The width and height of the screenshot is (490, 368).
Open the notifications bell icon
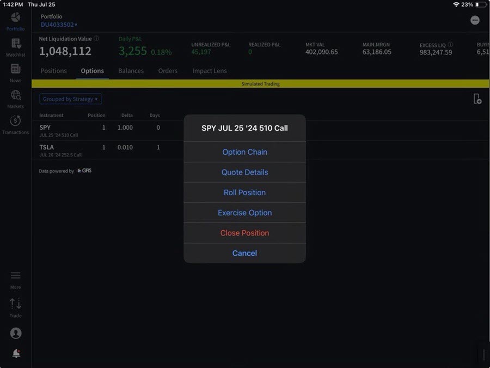coord(15,353)
